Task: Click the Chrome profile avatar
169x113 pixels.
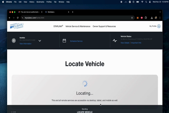Action: tap(156, 18)
